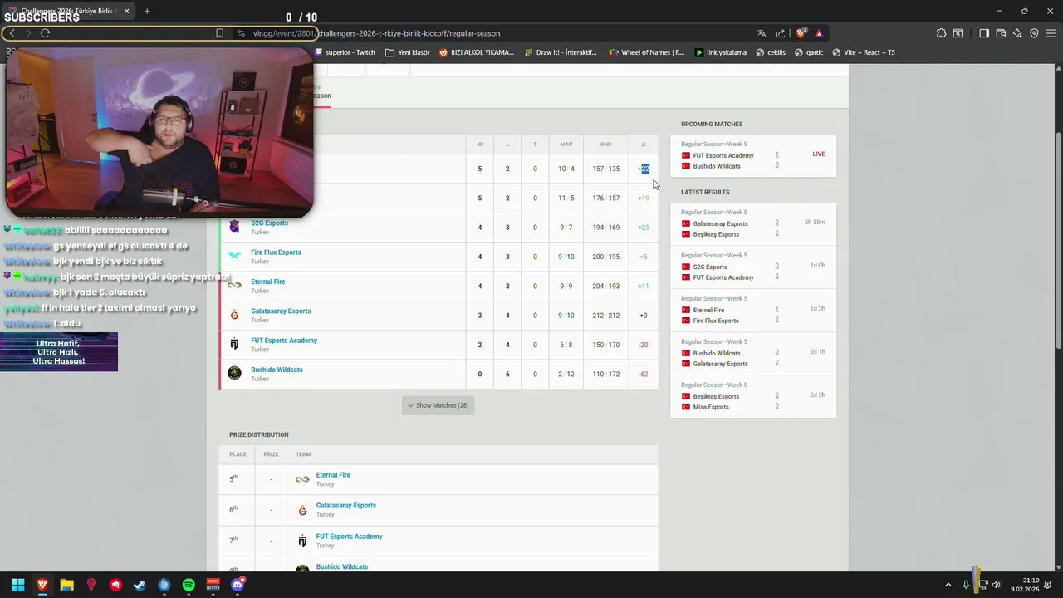
Task: Open Beşiktaş Esports vs Misa Esports result
Action: coord(753,396)
